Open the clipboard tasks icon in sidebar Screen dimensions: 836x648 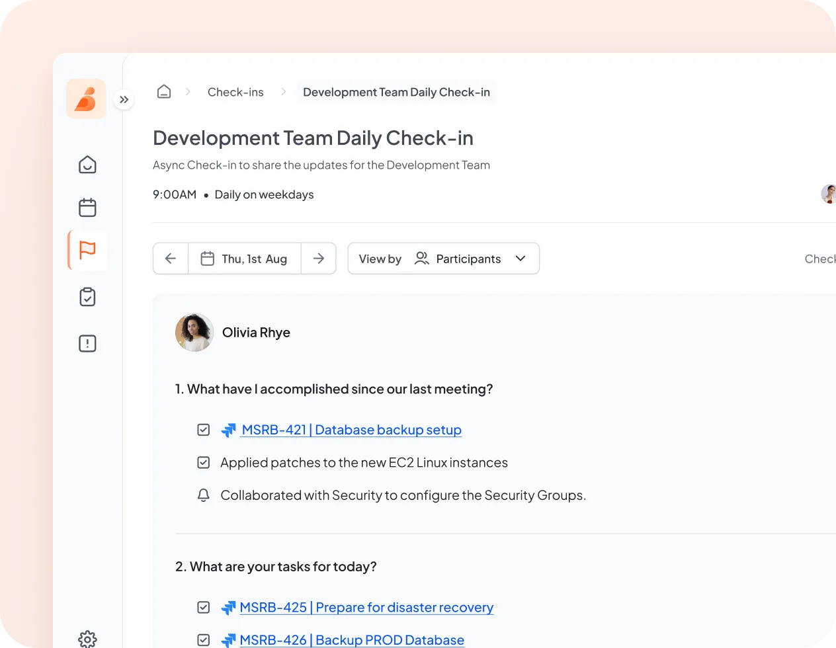[87, 297]
